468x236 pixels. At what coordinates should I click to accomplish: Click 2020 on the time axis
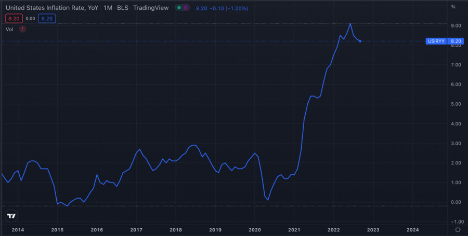click(x=255, y=229)
